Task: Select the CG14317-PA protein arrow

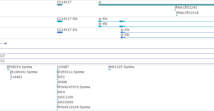Action: tap(60, 32)
